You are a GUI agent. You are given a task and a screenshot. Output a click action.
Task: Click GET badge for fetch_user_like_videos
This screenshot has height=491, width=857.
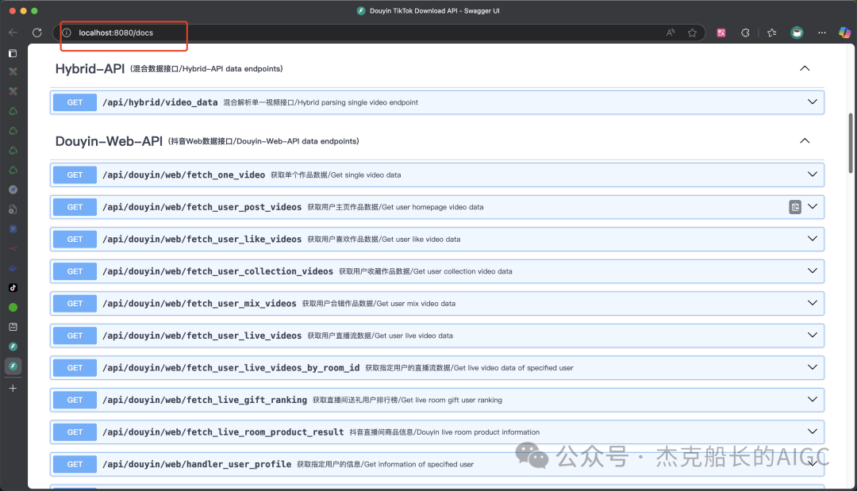click(x=75, y=240)
